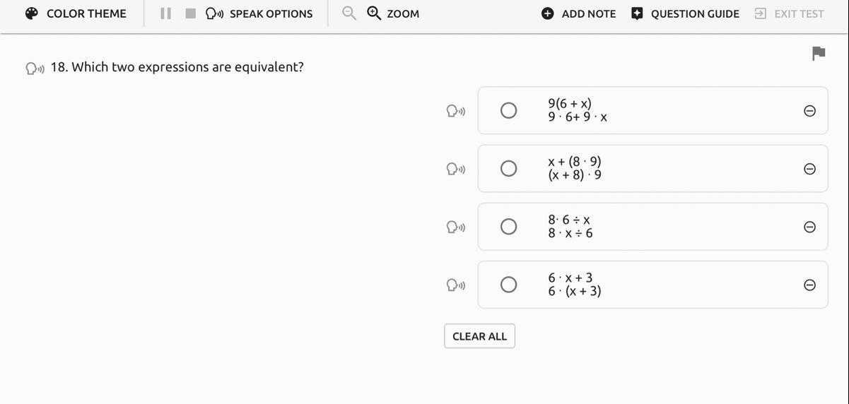Read question 18 aloud with speaker icon
Viewport: 849px width, 404px height.
[35, 68]
